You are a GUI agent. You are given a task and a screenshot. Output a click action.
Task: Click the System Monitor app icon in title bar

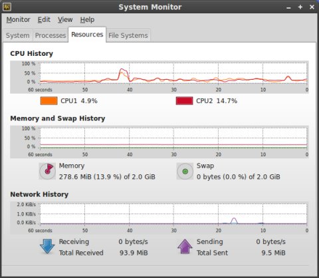click(x=7, y=7)
